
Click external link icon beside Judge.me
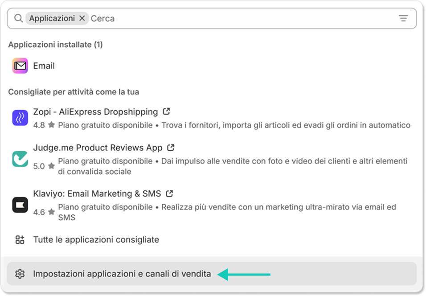point(171,147)
